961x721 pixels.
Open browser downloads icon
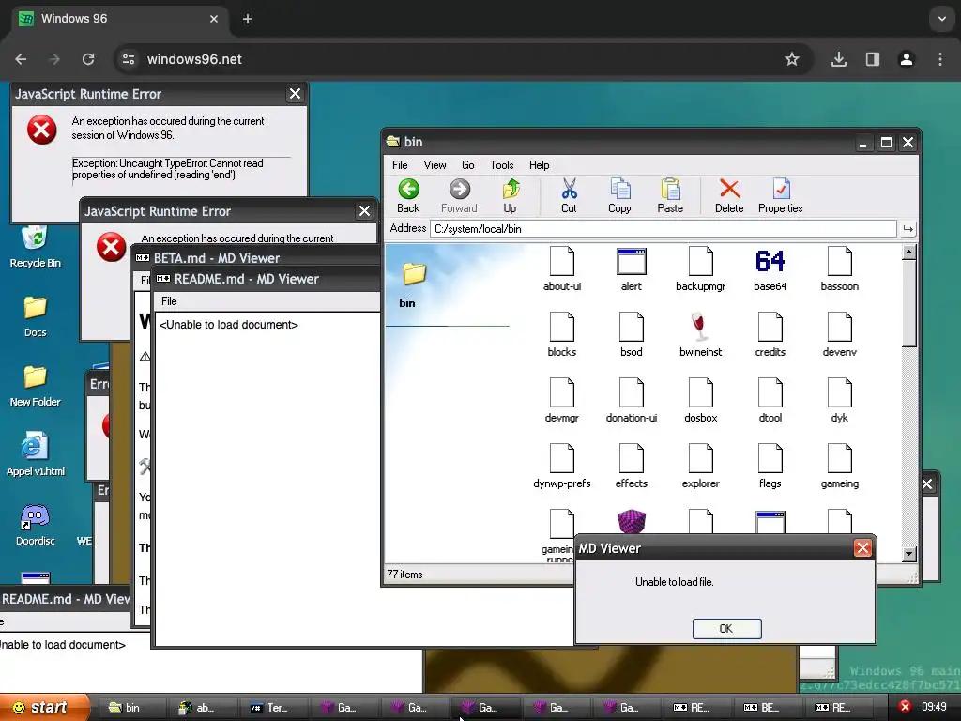(838, 59)
